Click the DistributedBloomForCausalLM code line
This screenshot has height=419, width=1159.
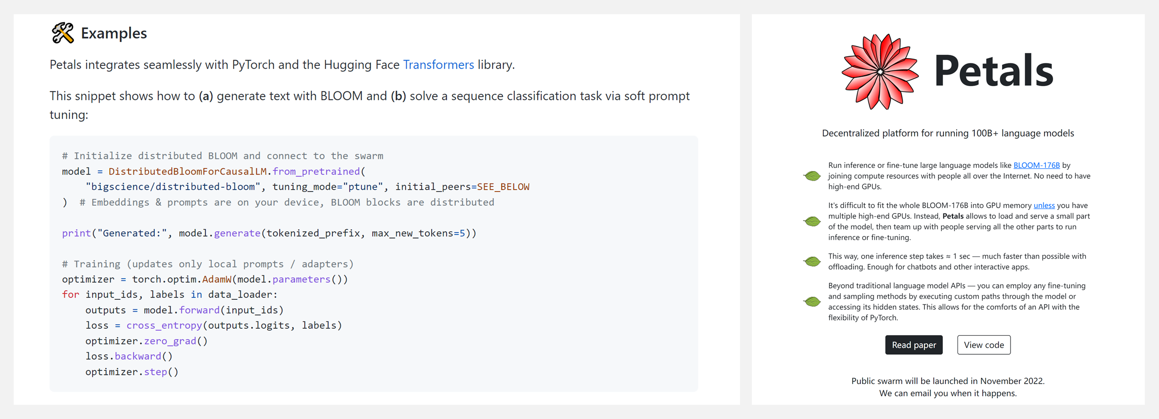tap(214, 171)
